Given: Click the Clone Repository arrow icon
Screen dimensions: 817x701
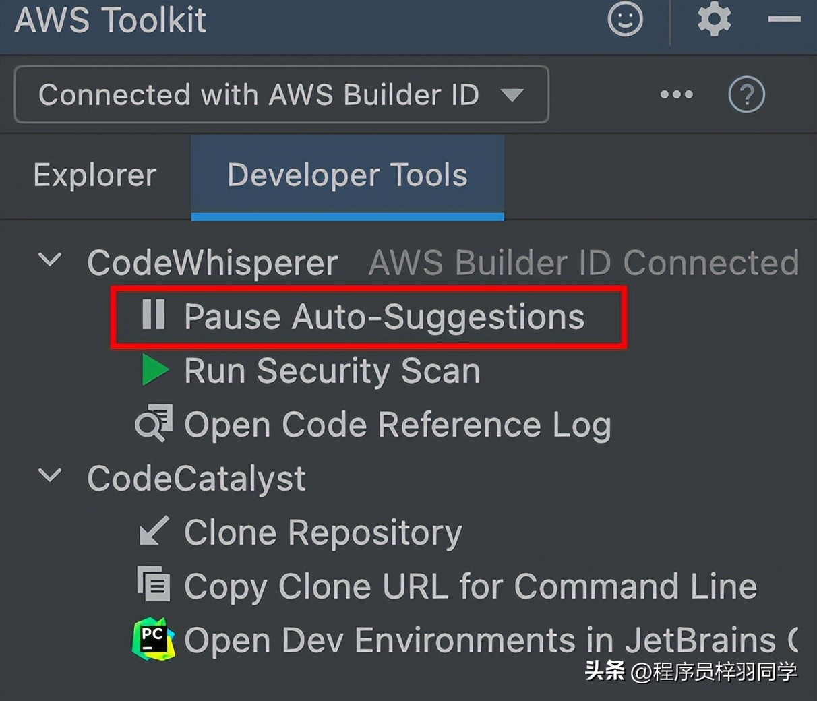Looking at the screenshot, I should [x=154, y=531].
